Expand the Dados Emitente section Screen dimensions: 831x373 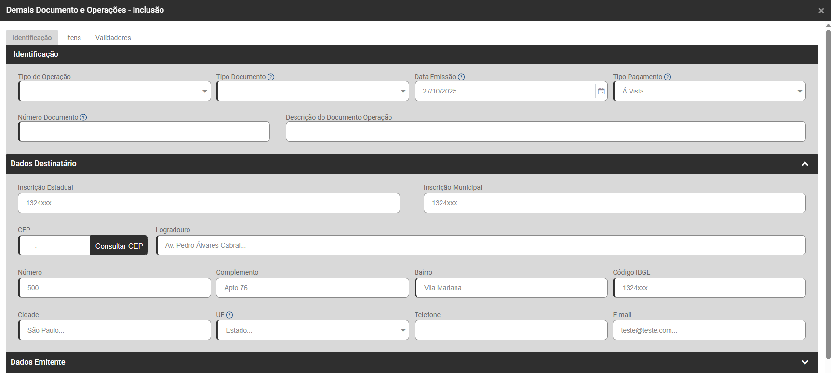[804, 362]
